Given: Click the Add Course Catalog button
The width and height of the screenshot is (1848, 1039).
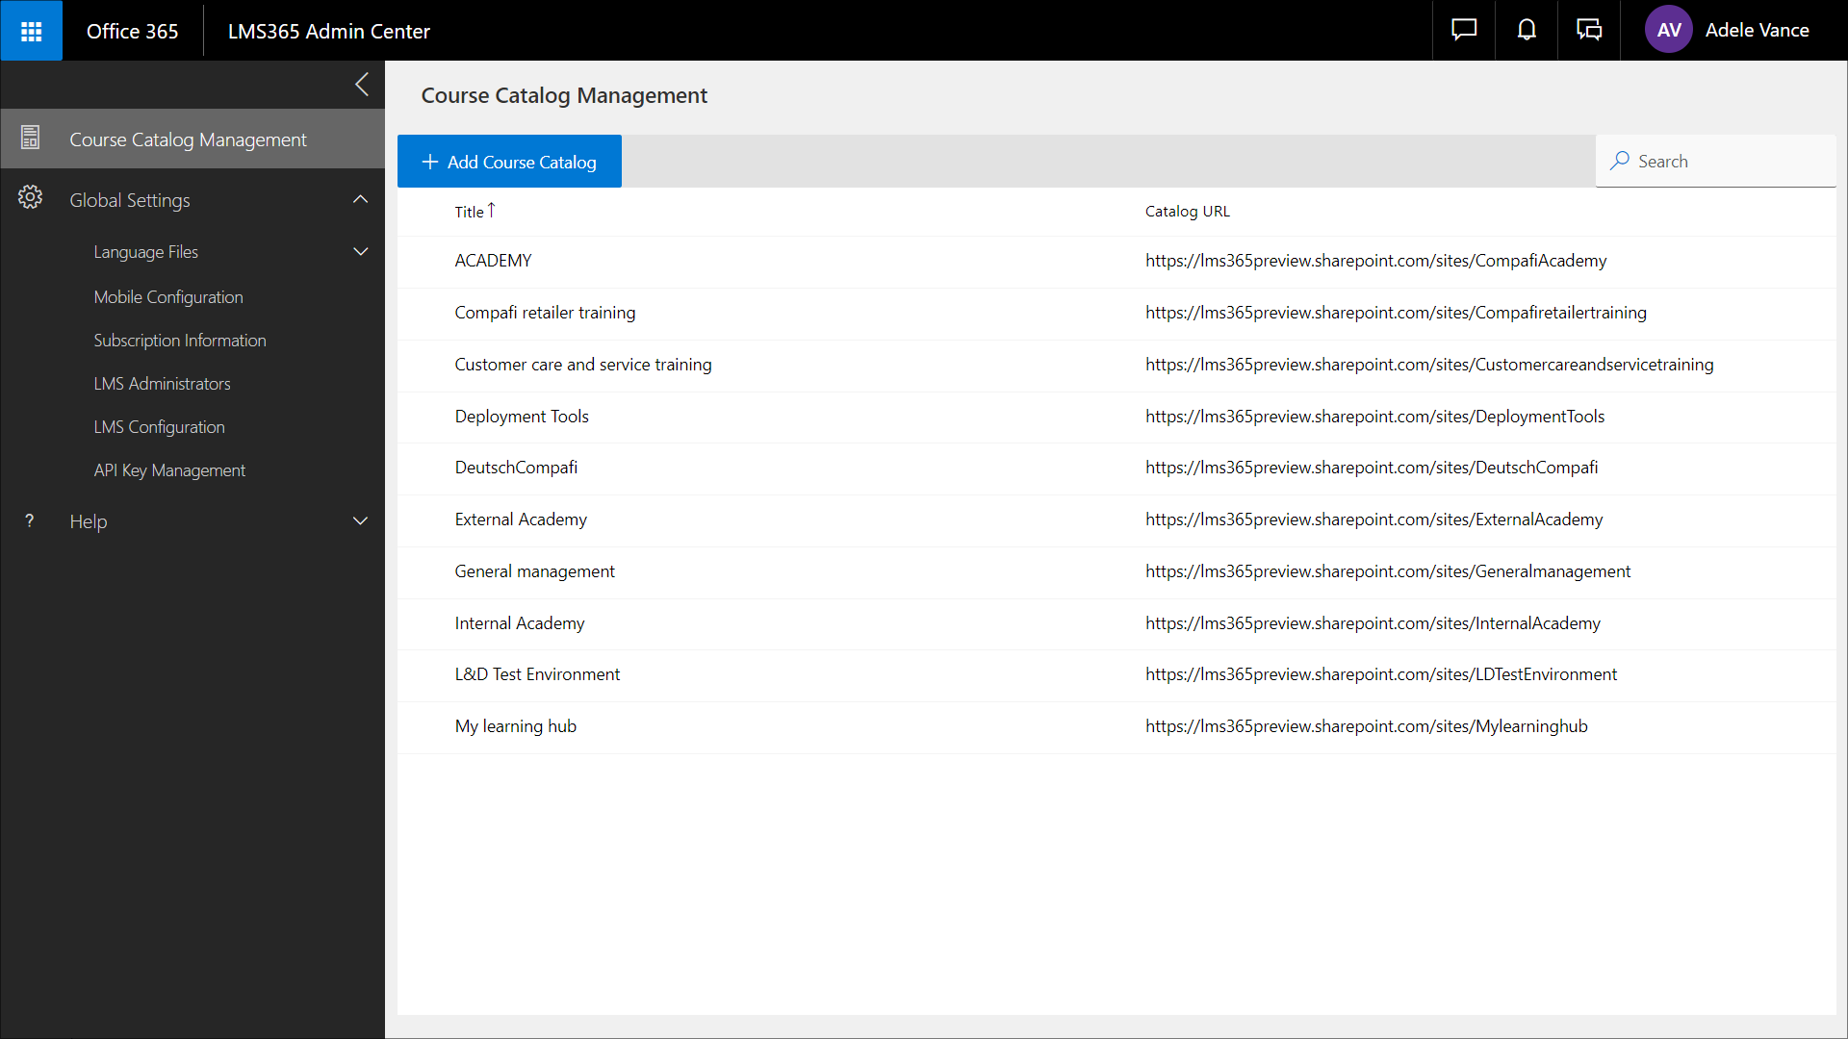Looking at the screenshot, I should pos(509,162).
